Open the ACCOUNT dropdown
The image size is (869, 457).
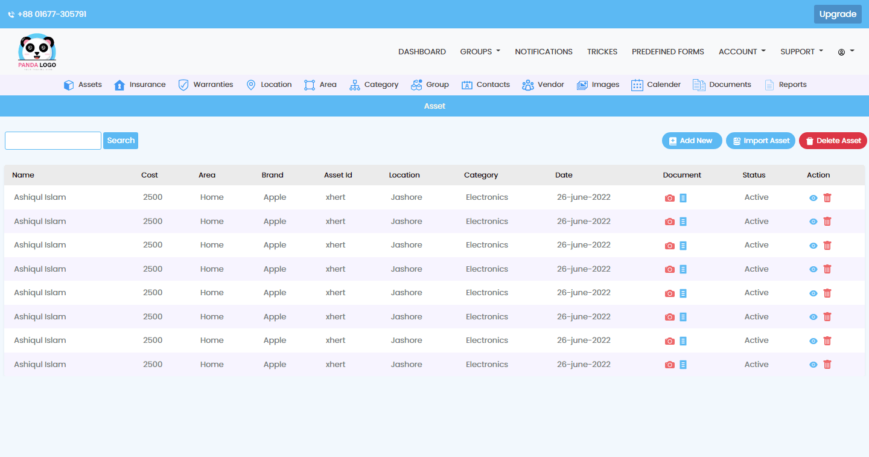tap(742, 52)
